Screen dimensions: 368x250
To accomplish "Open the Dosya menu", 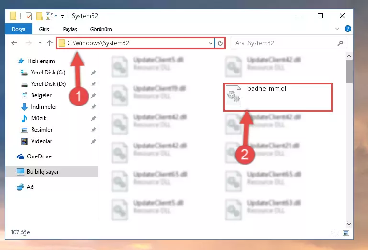I will (19, 29).
